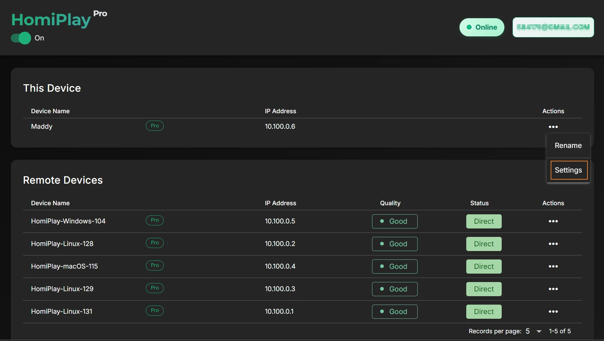Viewport: 604px width, 341px height.
Task: Click the three-dots icon for Maddy device
Action: 553,127
